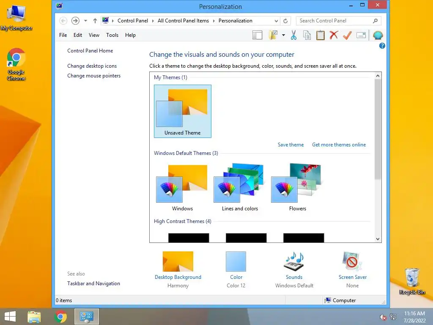Screen dimensions: 433x325
Task: Go to Control Panel Home
Action: pyautogui.click(x=90, y=51)
